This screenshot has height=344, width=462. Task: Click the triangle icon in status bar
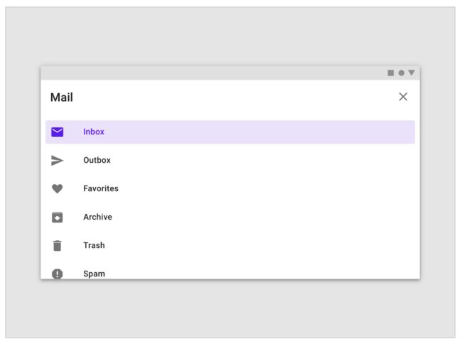412,72
